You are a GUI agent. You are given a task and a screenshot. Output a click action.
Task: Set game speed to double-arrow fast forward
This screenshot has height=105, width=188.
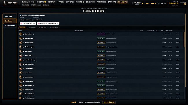[x=147, y=3]
